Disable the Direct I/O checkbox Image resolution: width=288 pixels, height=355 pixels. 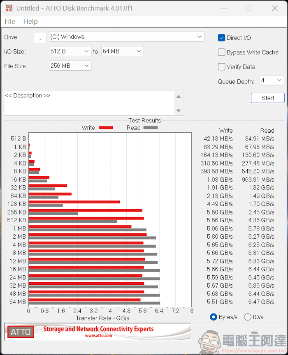[221, 38]
